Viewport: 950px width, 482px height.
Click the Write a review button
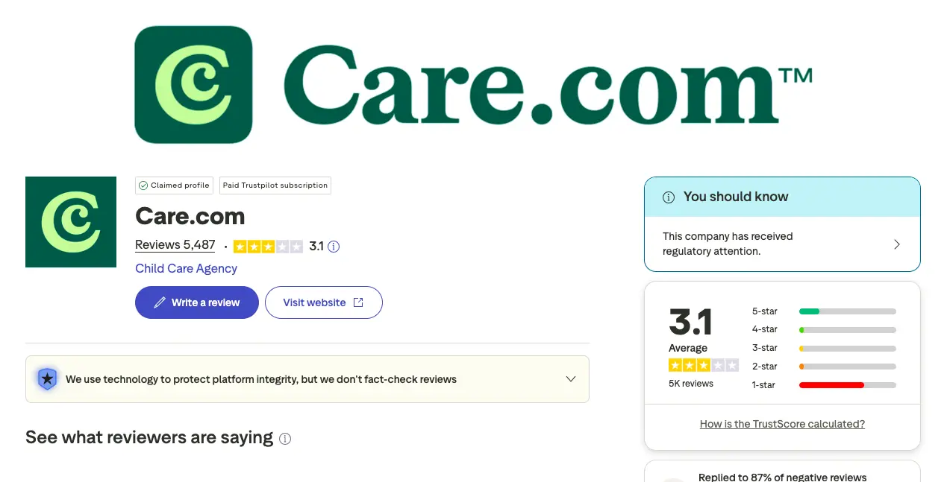(x=196, y=302)
